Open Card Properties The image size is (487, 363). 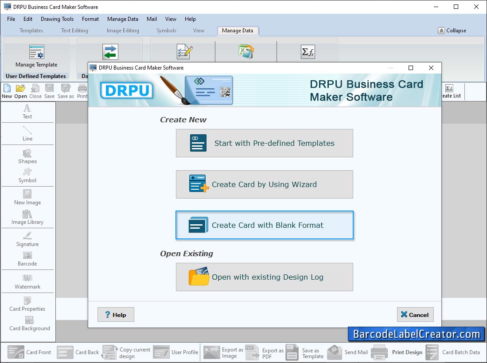click(x=27, y=304)
